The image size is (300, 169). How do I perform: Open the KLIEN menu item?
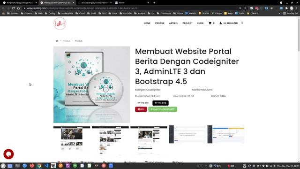(x=200, y=23)
